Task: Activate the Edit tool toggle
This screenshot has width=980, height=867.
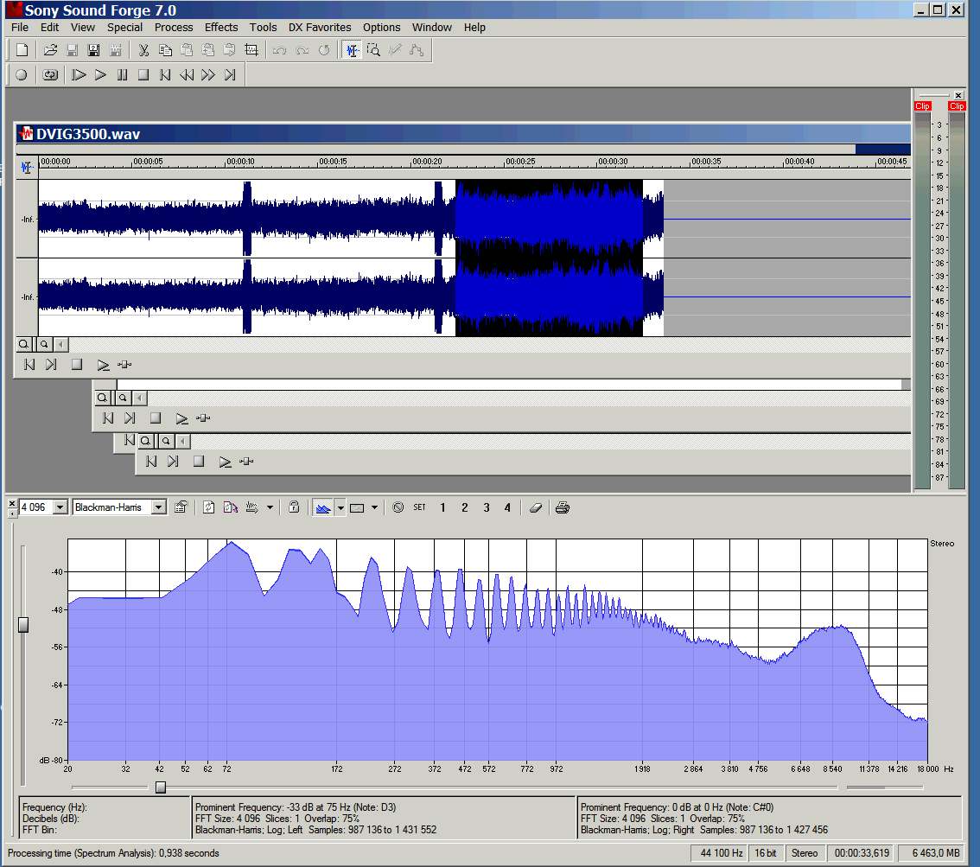Action: tap(352, 50)
